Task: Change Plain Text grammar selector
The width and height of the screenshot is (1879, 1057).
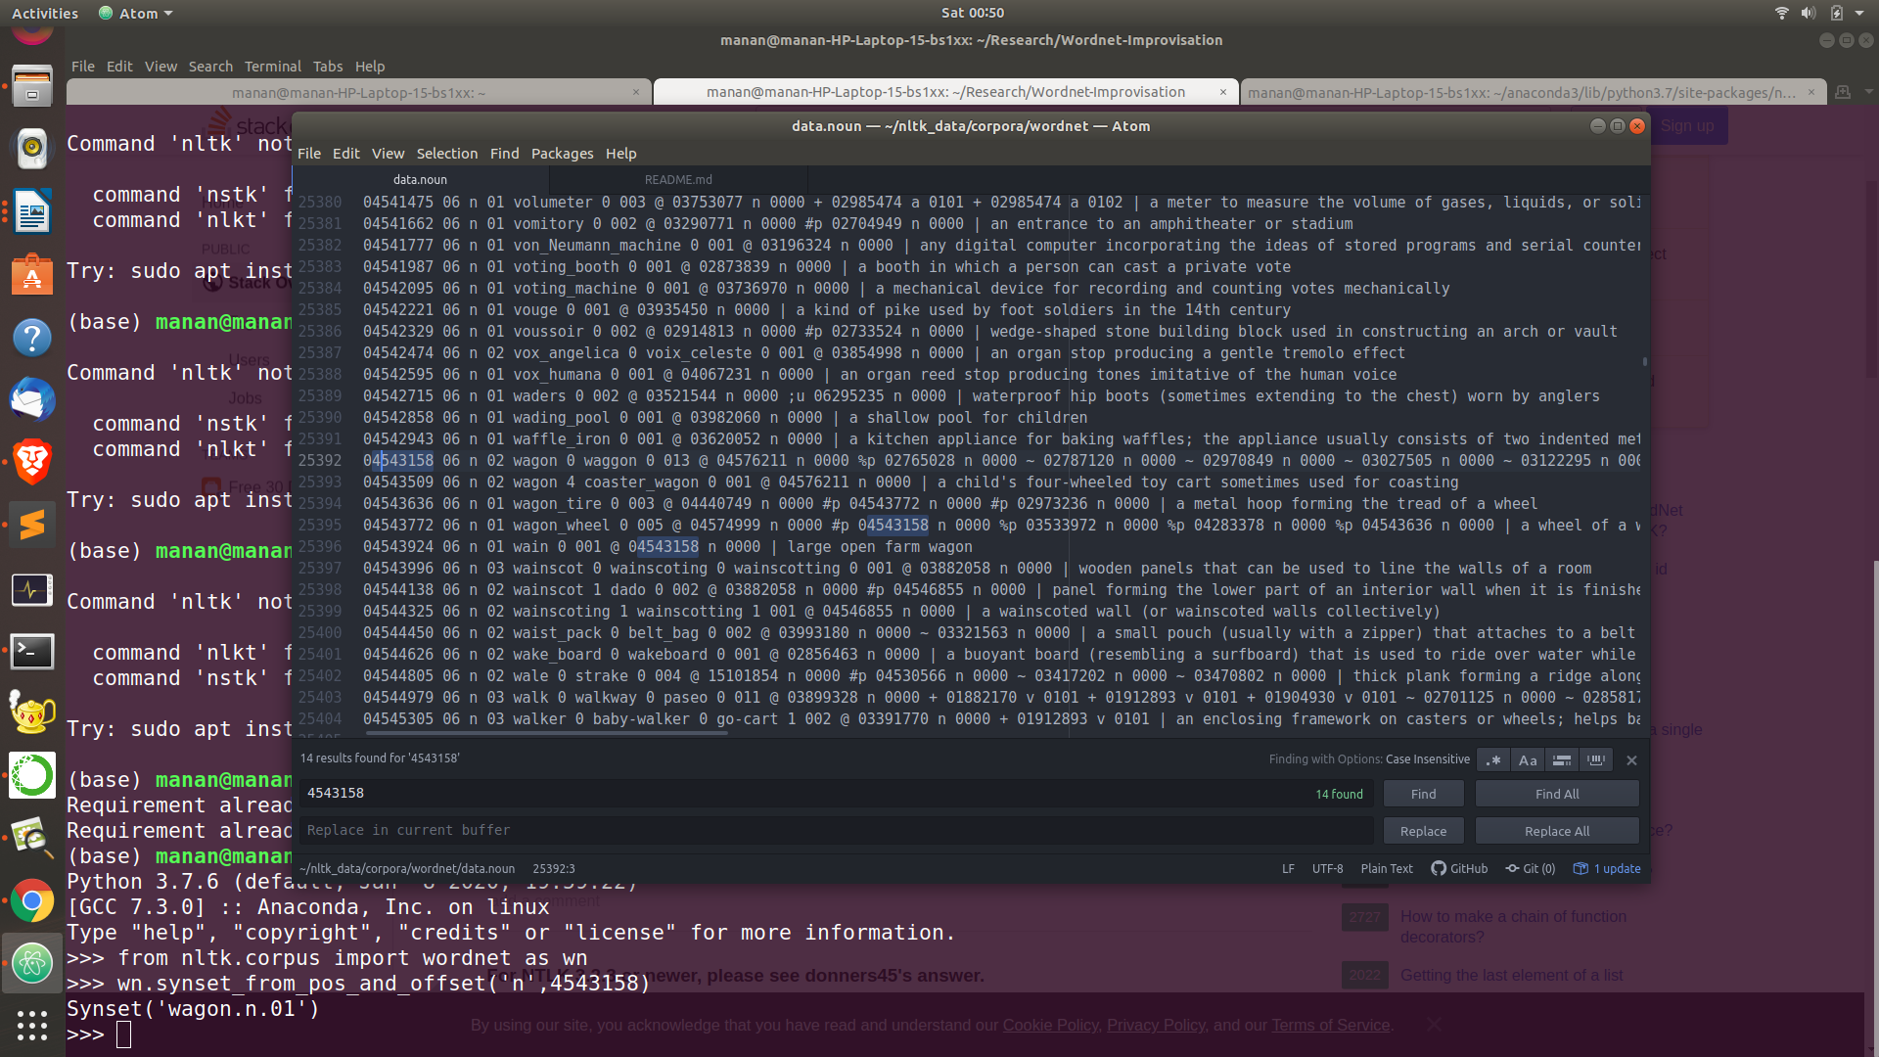Action: (1386, 869)
